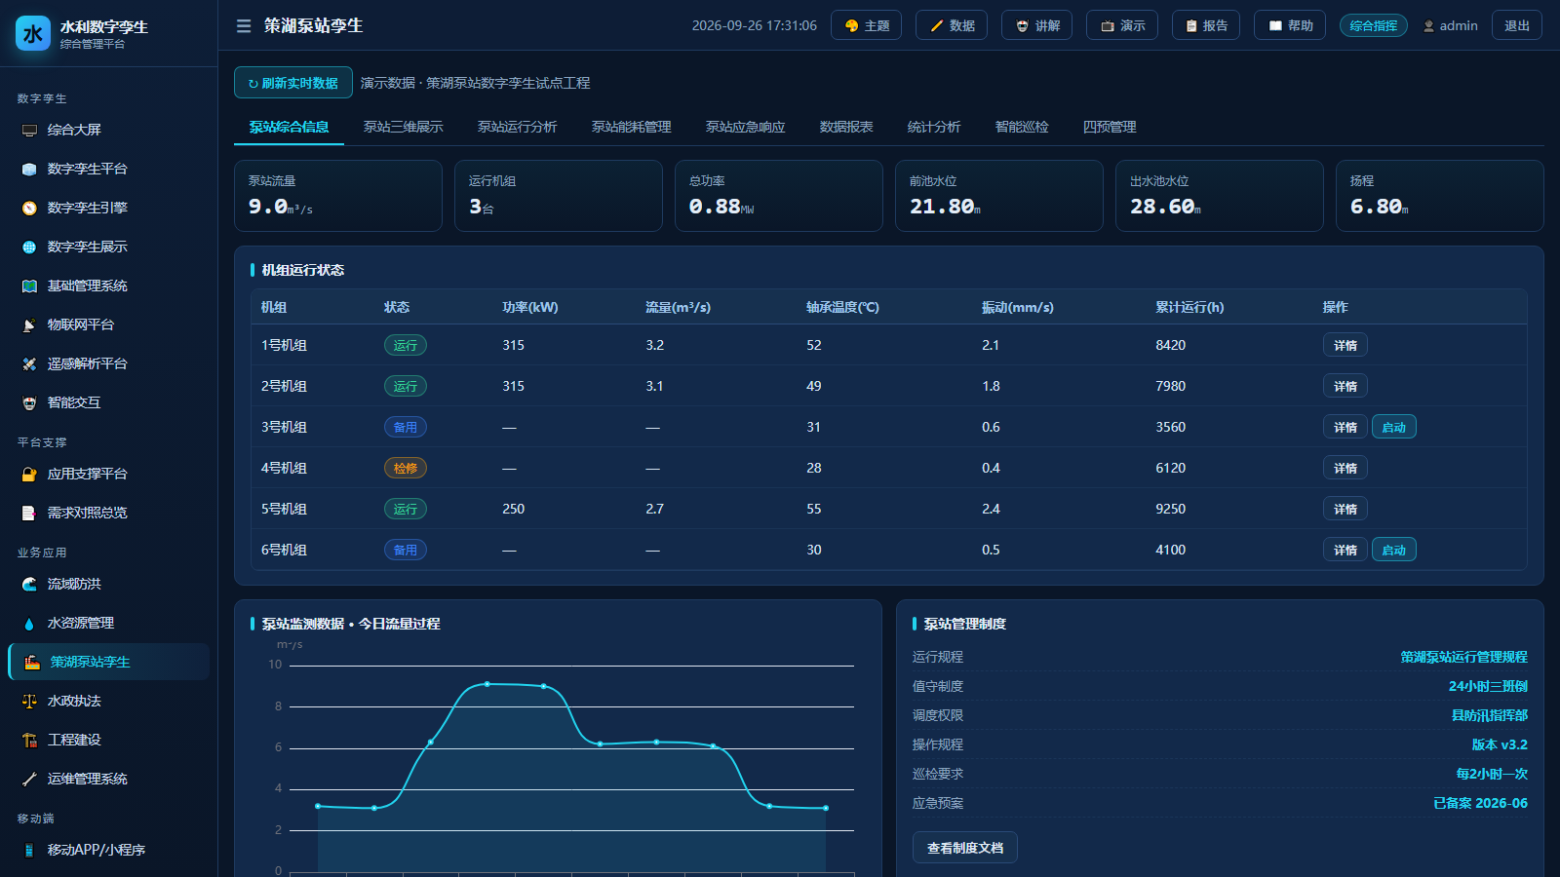Click the admin user label
The image size is (1560, 877).
tap(1451, 25)
